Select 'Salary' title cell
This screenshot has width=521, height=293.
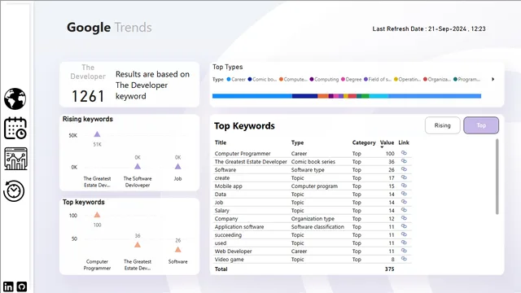click(222, 211)
